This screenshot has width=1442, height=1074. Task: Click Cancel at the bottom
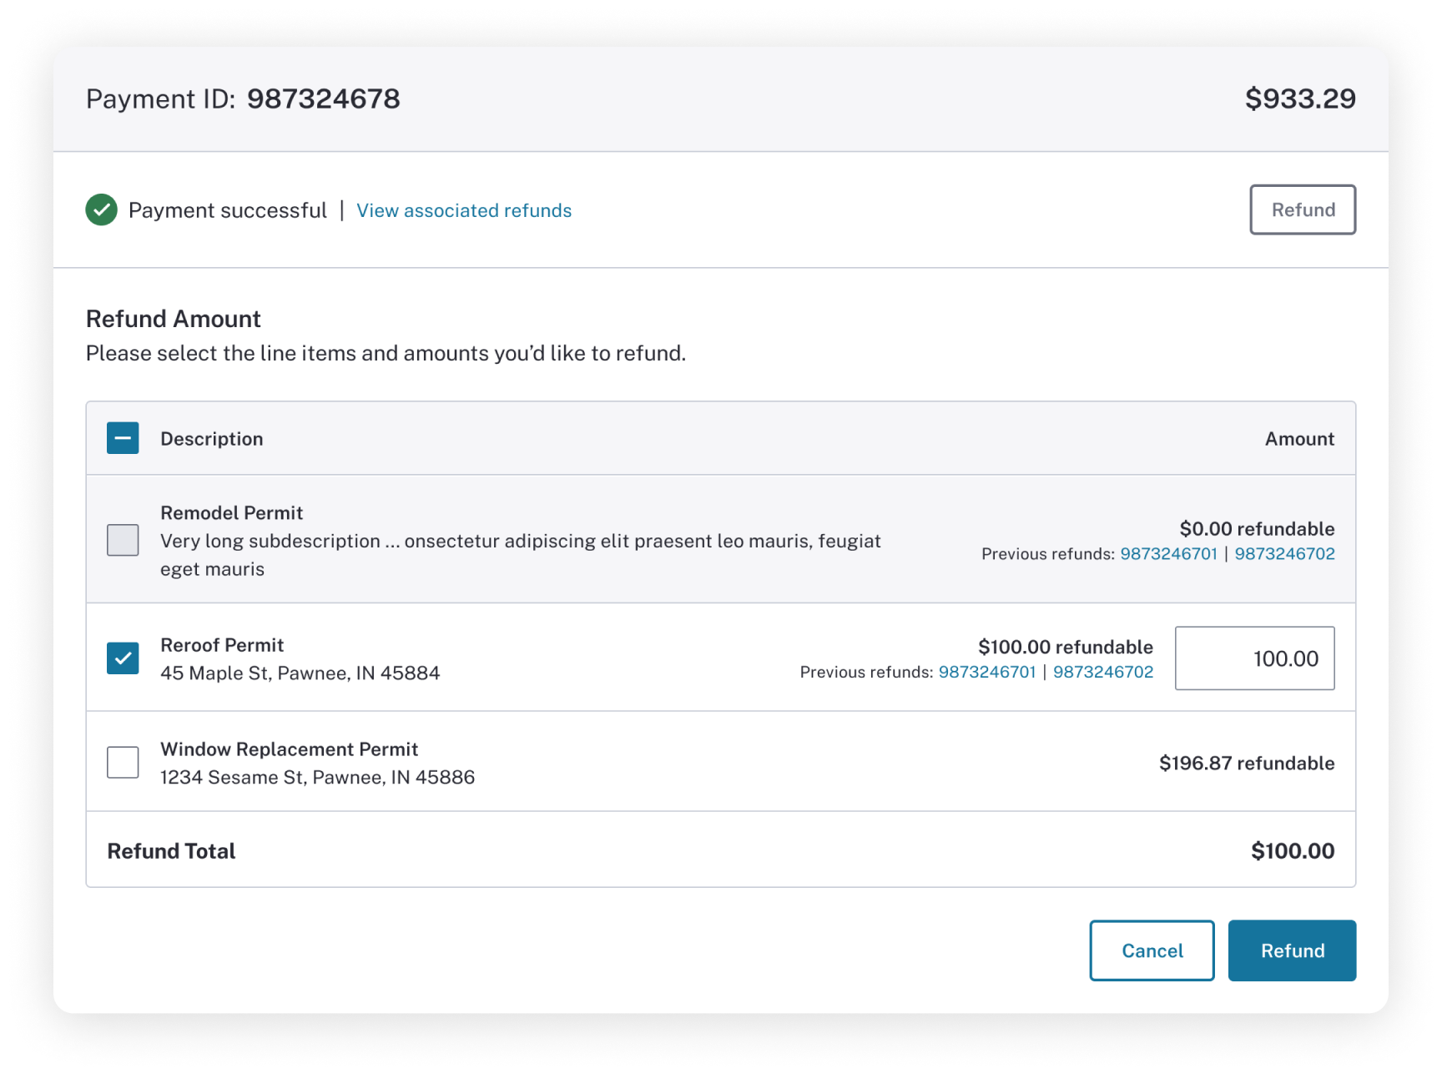1152,950
